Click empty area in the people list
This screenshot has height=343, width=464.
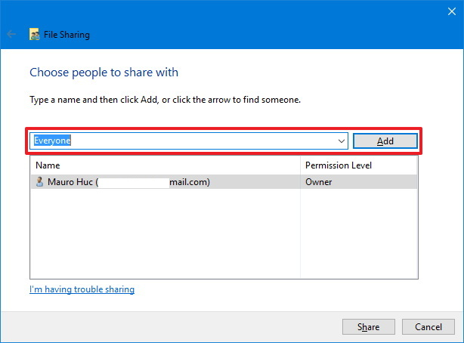click(165, 233)
